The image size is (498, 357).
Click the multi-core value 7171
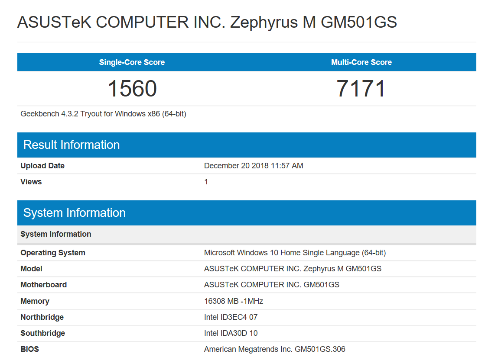click(x=361, y=88)
